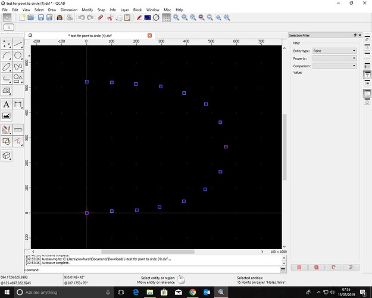Toggle the clipboard panel icon on the right strip

(x=367, y=102)
